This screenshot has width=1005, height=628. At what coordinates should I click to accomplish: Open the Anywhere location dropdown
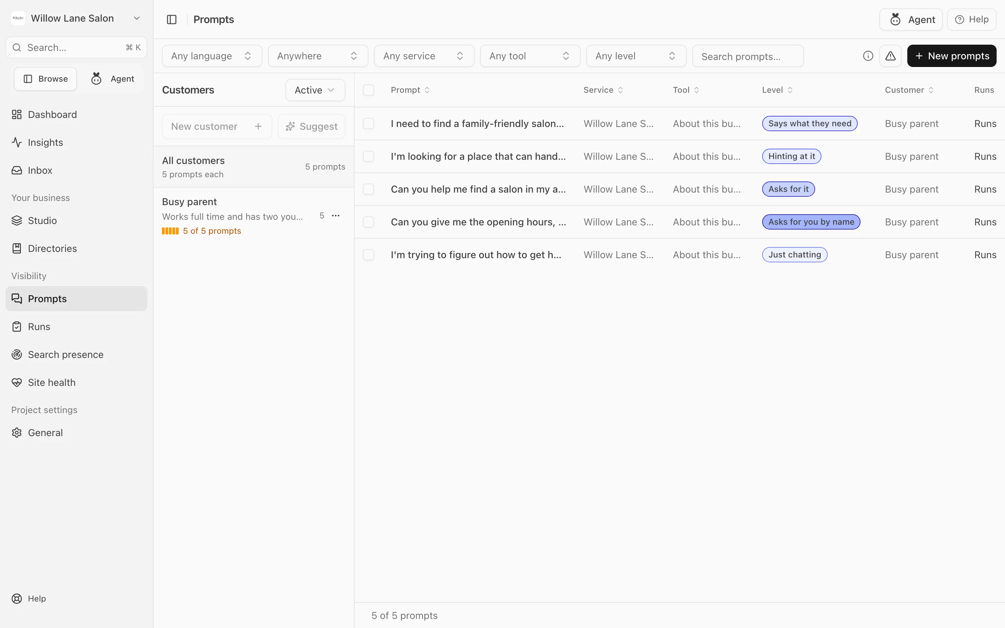pyautogui.click(x=318, y=56)
